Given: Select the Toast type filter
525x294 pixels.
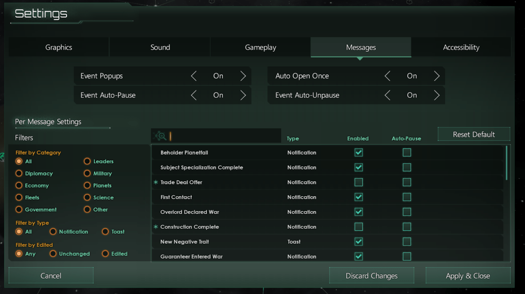Looking at the screenshot, I should [x=105, y=232].
